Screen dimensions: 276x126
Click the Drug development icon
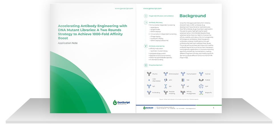tap(146, 65)
